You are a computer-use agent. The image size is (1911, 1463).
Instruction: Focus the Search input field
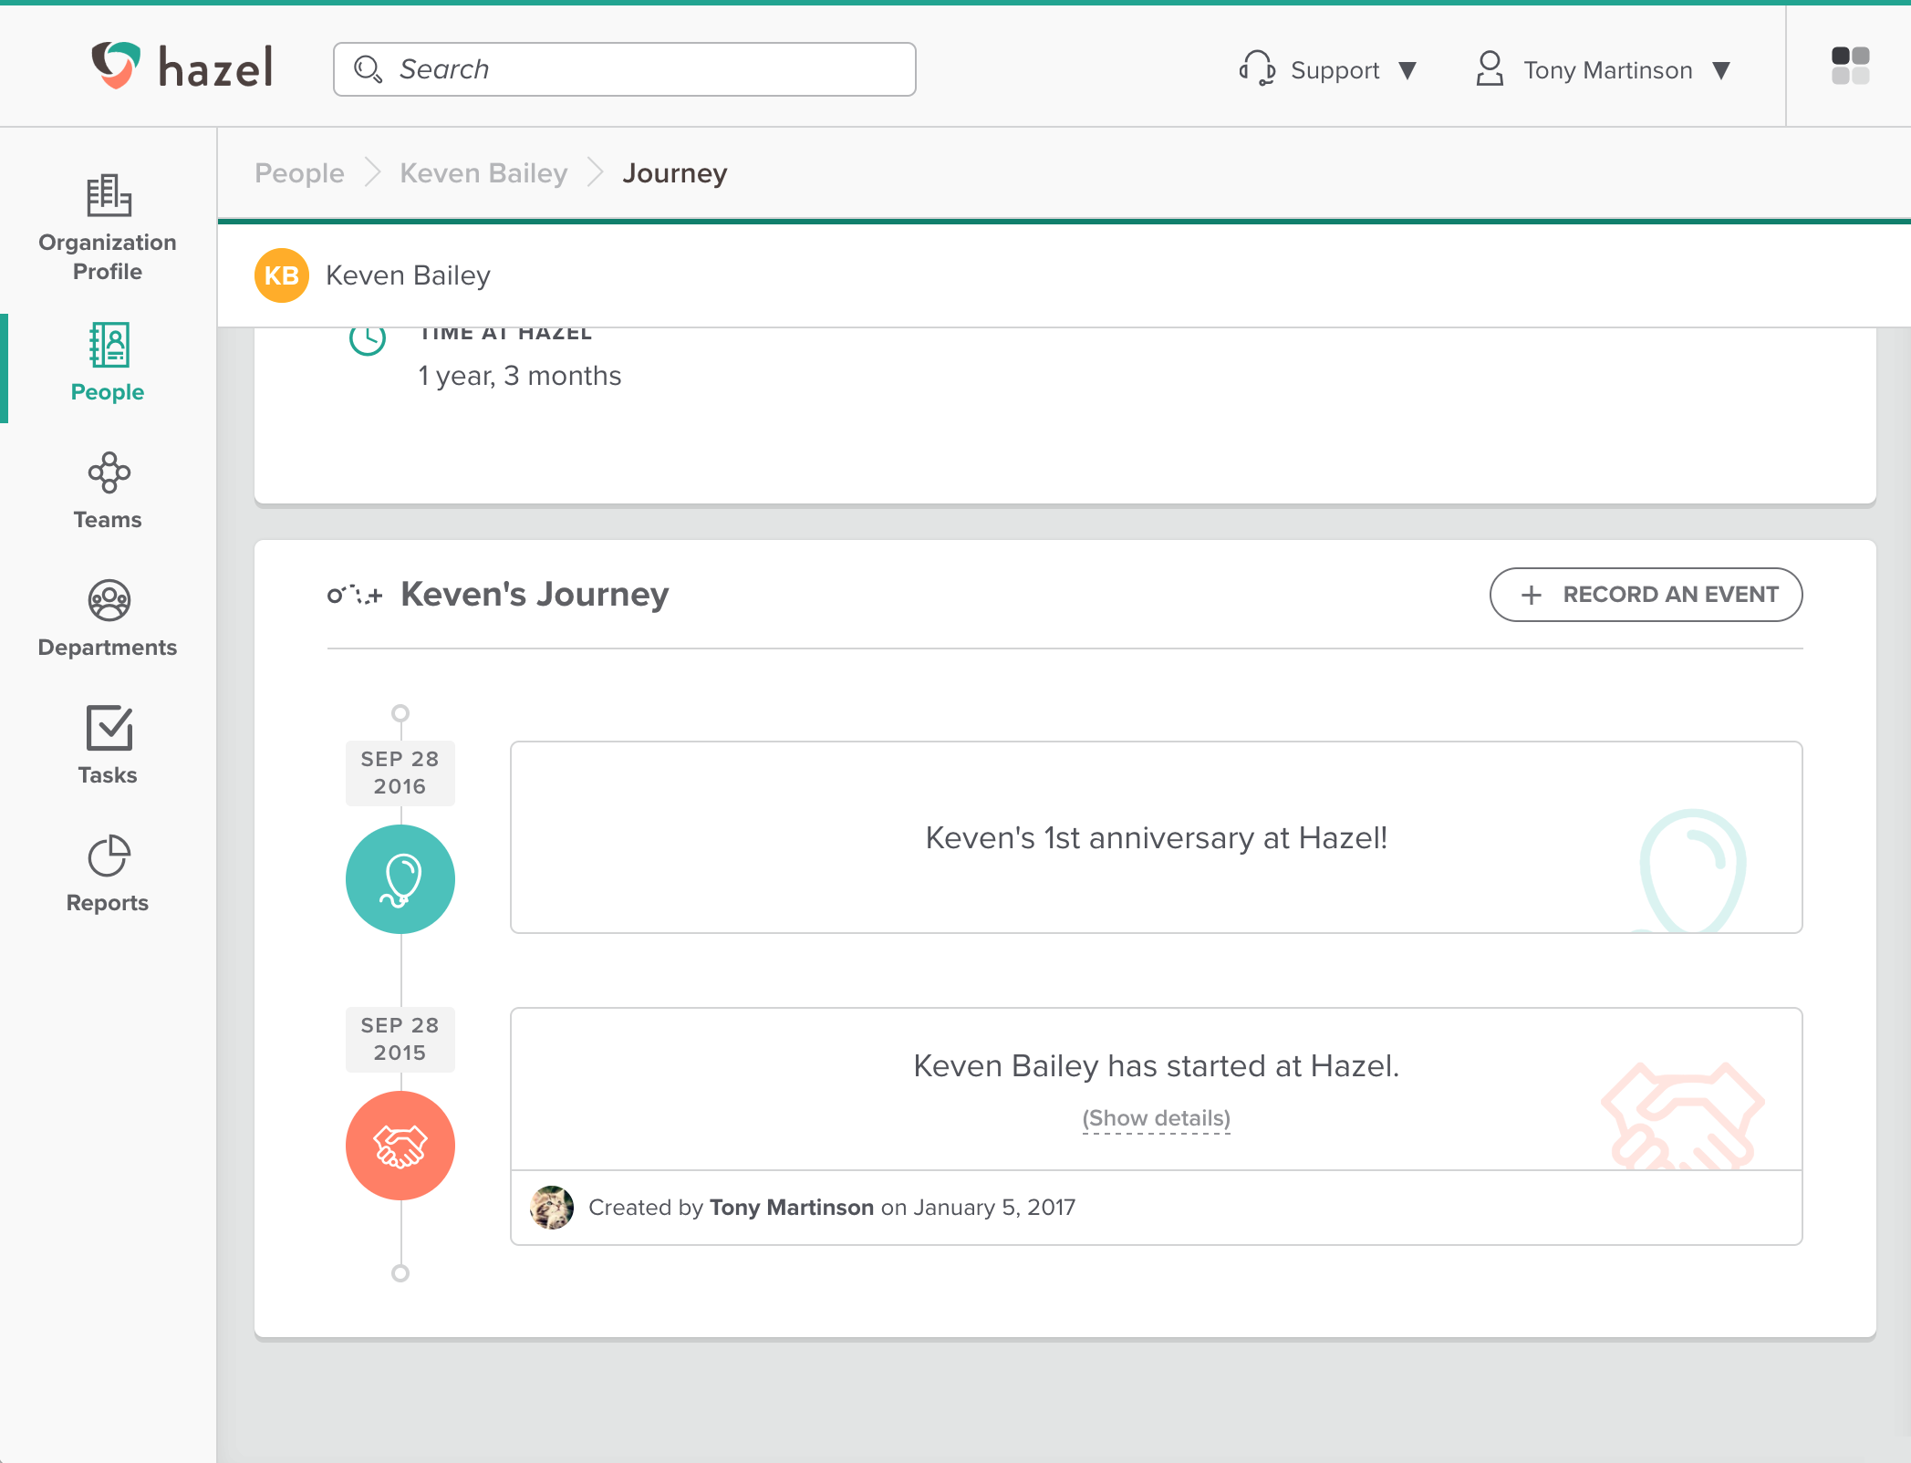click(625, 69)
